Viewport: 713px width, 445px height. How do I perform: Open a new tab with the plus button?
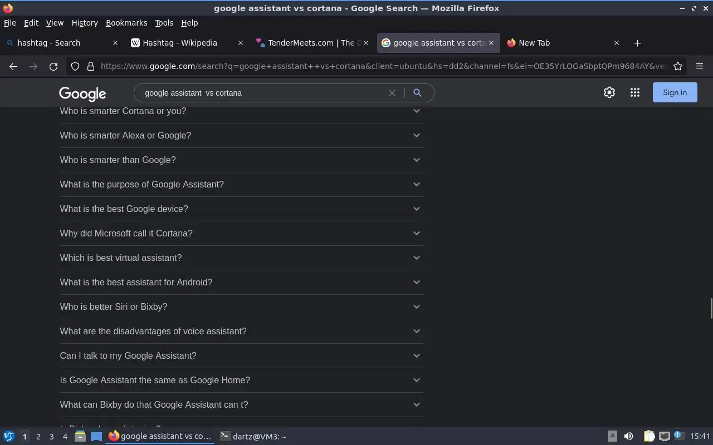638,43
